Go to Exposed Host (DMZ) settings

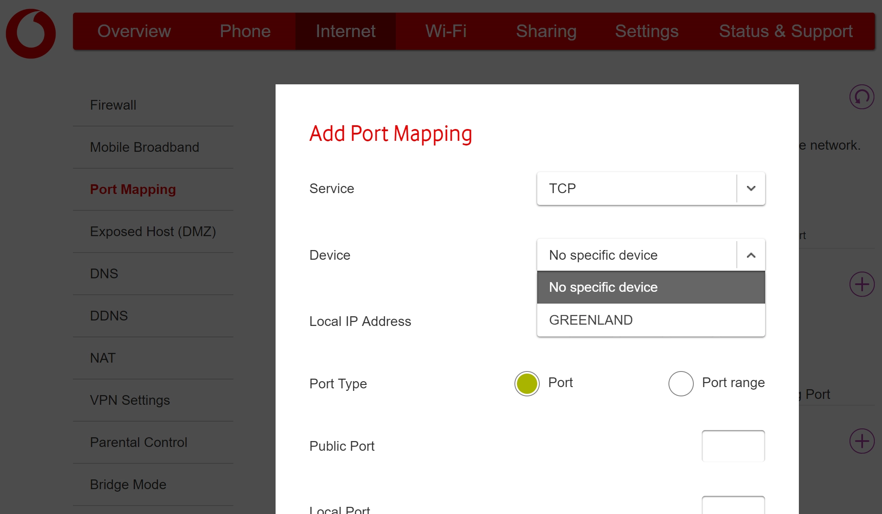point(153,231)
